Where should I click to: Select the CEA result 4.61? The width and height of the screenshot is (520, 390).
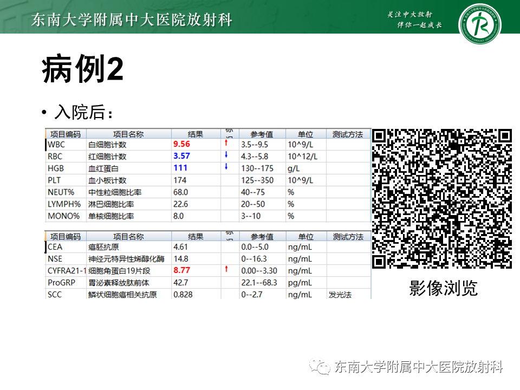pos(180,247)
